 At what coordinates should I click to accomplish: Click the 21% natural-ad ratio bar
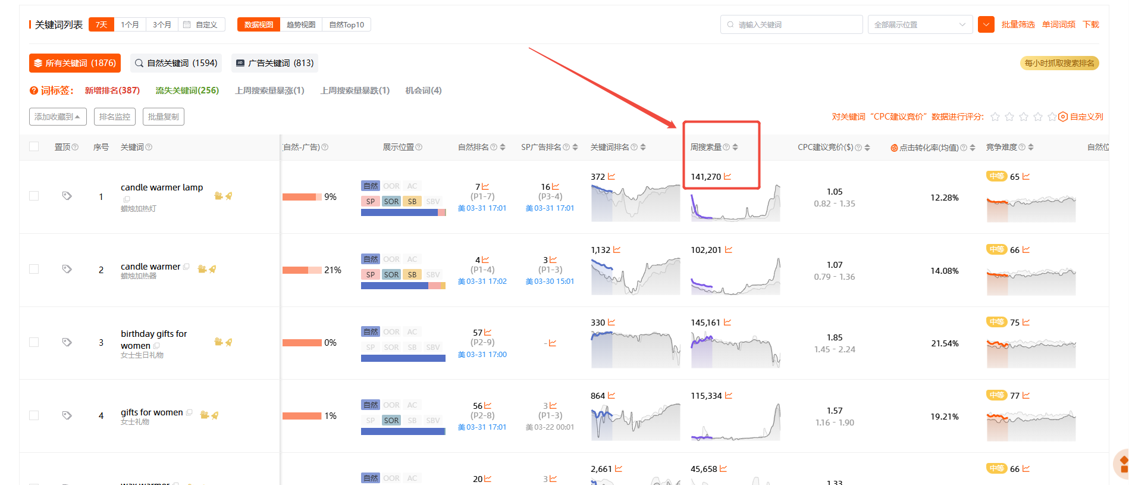point(302,270)
